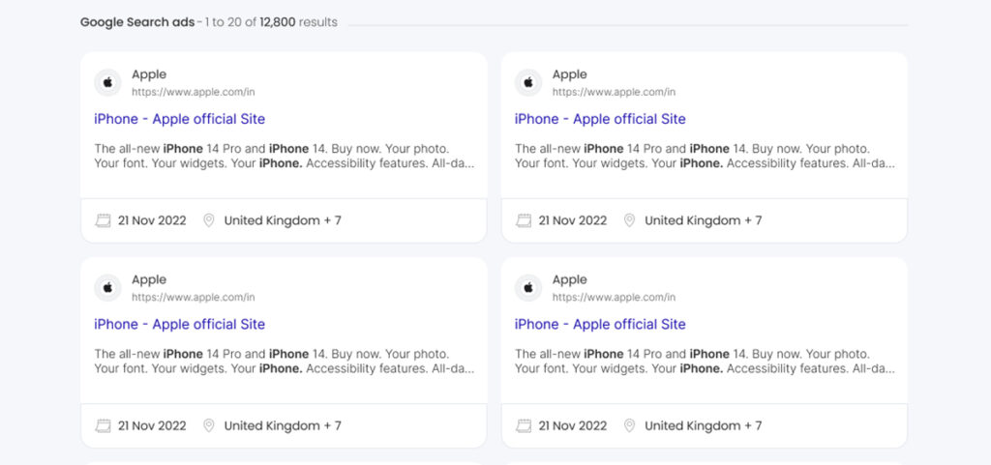The height and width of the screenshot is (465, 991).
Task: Click the "21 Nov 2022" date in the bottom-left card
Action: pos(152,425)
